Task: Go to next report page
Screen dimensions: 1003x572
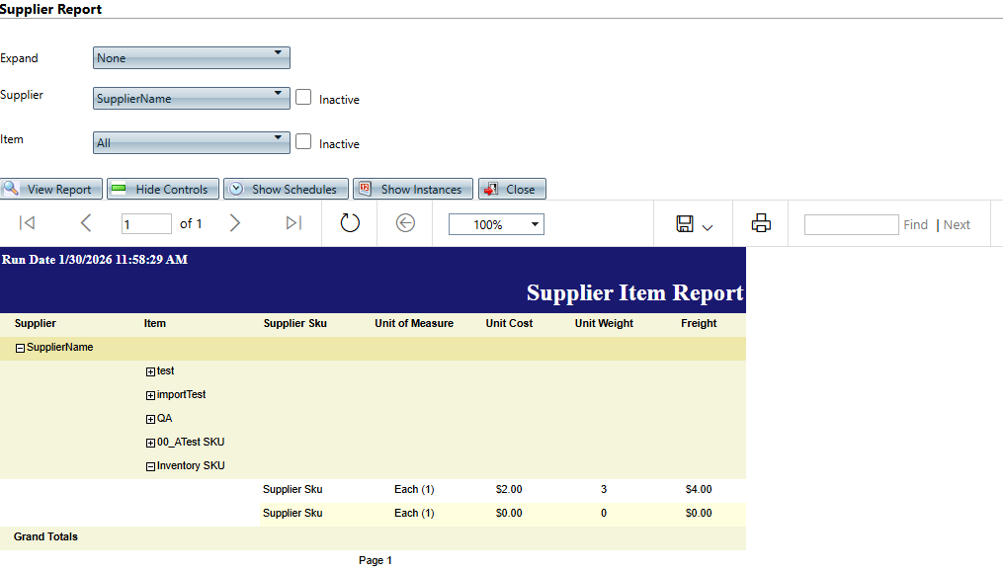Action: pyautogui.click(x=235, y=223)
